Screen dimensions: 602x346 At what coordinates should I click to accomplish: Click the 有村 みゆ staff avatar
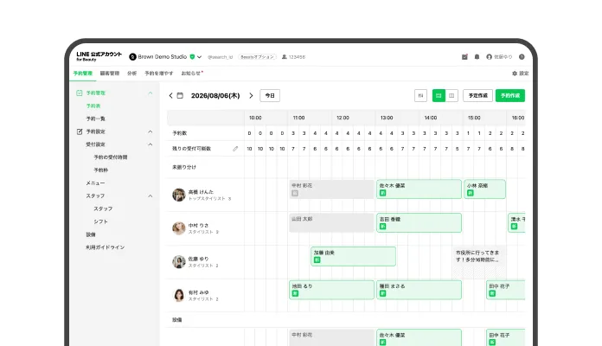click(179, 295)
